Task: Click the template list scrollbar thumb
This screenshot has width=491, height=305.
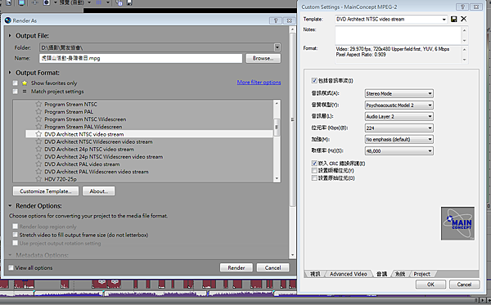Action: pyautogui.click(x=277, y=128)
